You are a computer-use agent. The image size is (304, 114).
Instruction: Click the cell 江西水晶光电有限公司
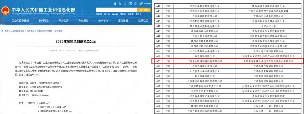(205, 36)
